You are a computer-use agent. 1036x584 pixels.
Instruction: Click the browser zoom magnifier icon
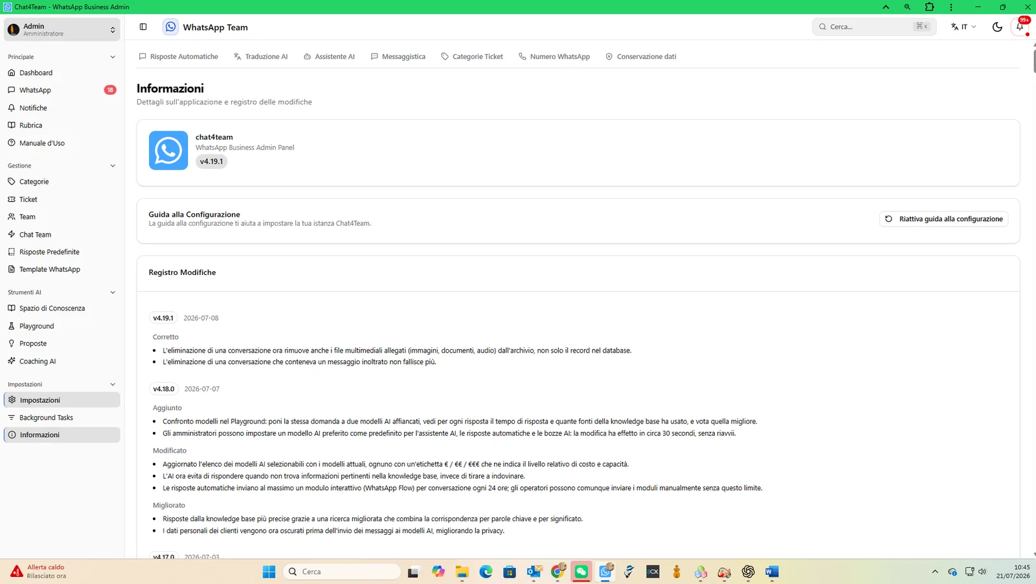pyautogui.click(x=907, y=7)
